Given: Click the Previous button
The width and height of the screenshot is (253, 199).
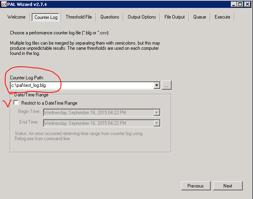Looking at the screenshot, I should pyautogui.click(x=196, y=186).
